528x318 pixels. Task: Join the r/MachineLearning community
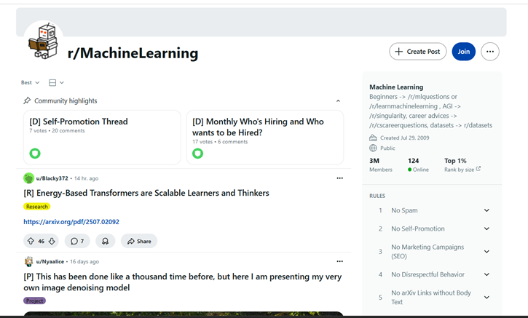point(463,52)
